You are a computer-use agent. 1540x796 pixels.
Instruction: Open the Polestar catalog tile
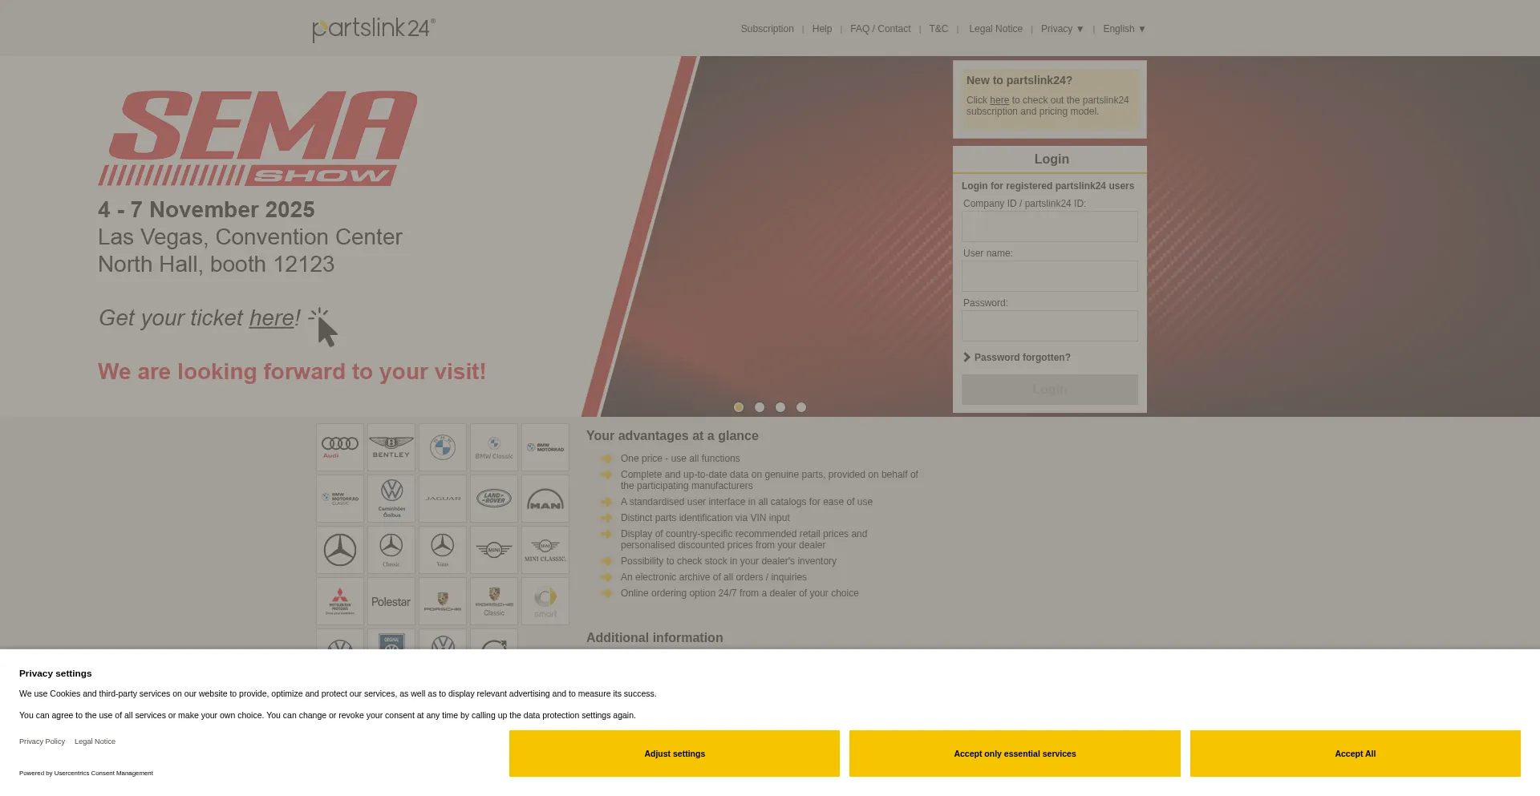point(391,601)
